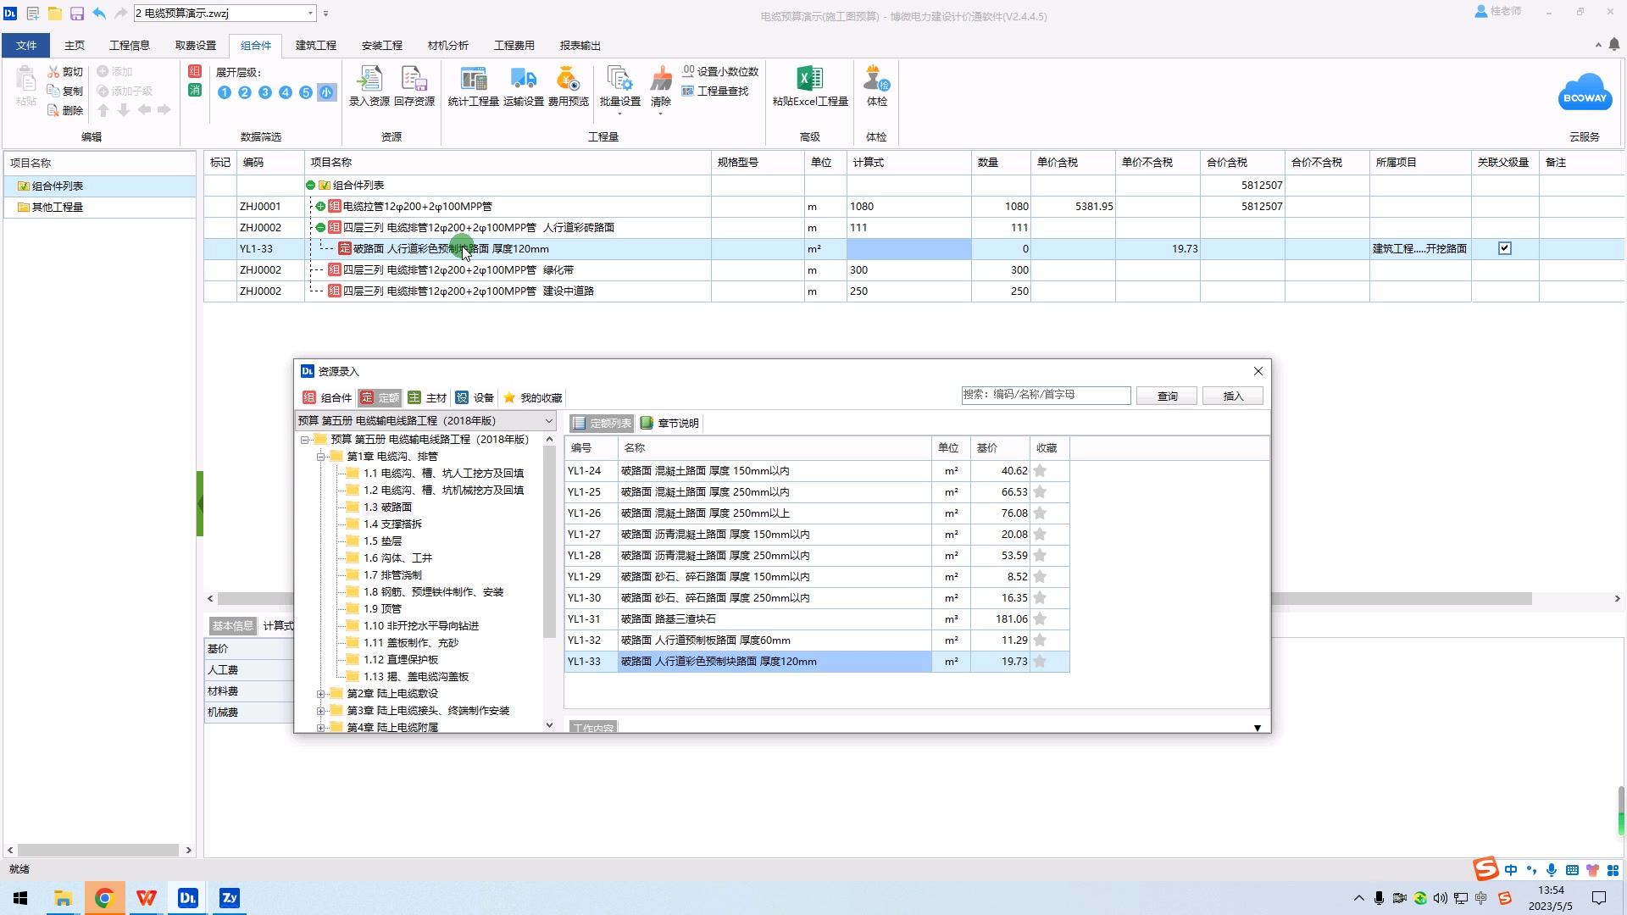Switch to 安装工程 ribbon tab

coord(381,46)
